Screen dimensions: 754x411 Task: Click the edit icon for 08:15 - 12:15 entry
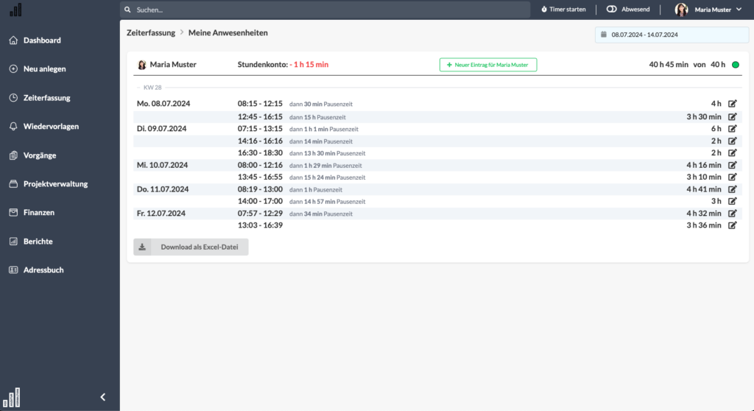click(x=732, y=103)
